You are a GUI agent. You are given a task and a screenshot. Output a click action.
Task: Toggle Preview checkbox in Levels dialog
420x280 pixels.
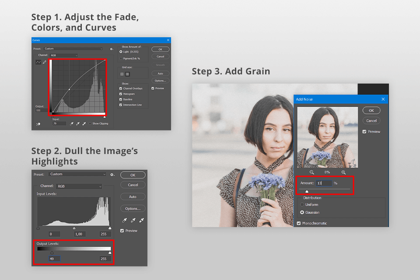coord(122,231)
